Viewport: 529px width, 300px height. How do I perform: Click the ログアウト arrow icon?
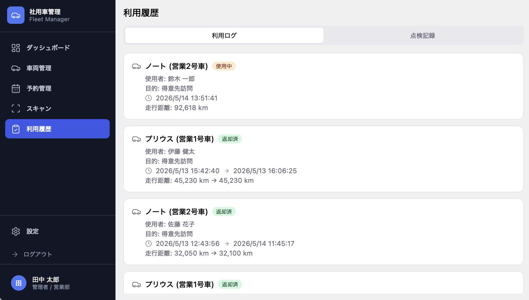click(x=15, y=254)
